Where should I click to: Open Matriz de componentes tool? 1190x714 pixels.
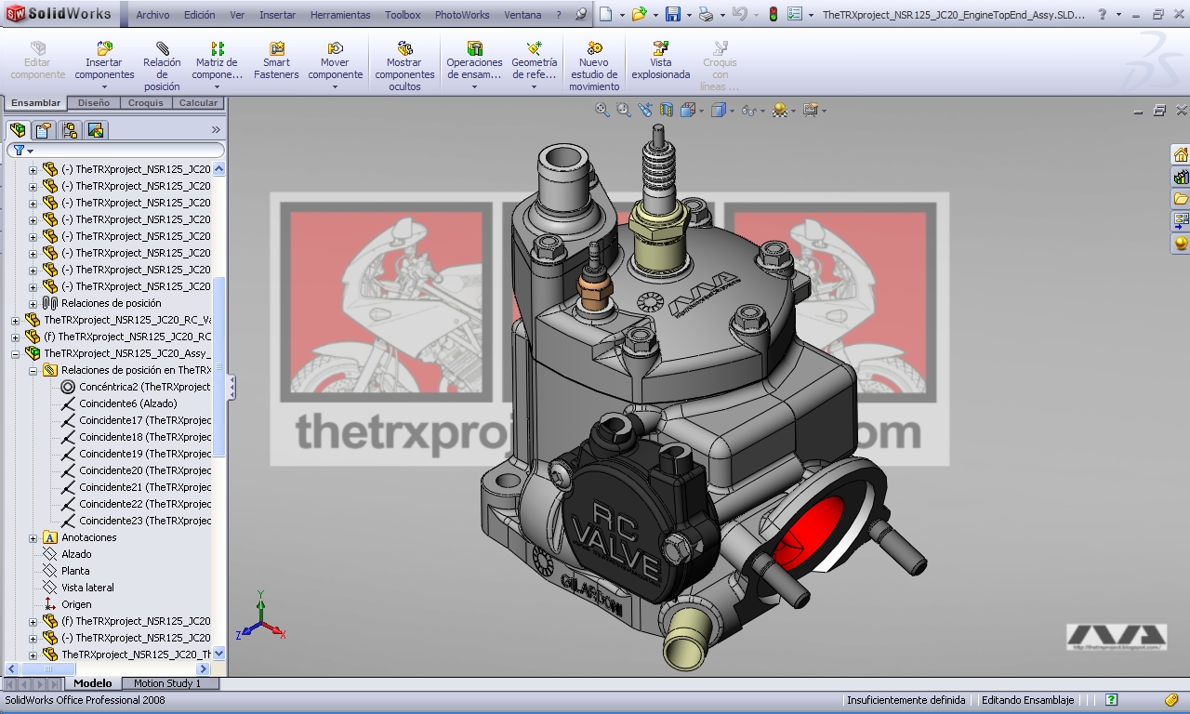click(x=217, y=64)
